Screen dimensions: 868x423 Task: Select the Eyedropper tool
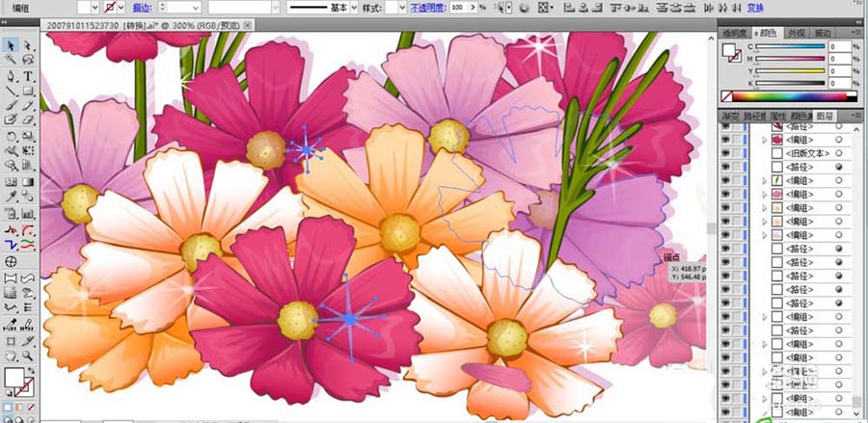click(11, 197)
